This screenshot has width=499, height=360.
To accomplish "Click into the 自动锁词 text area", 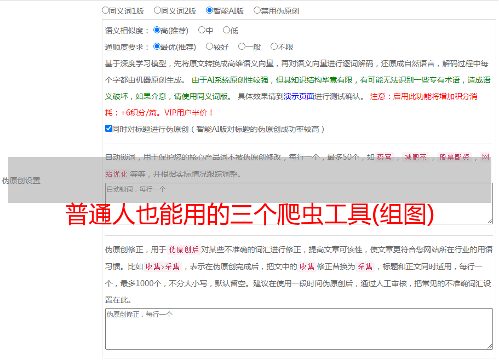I will point(299,204).
